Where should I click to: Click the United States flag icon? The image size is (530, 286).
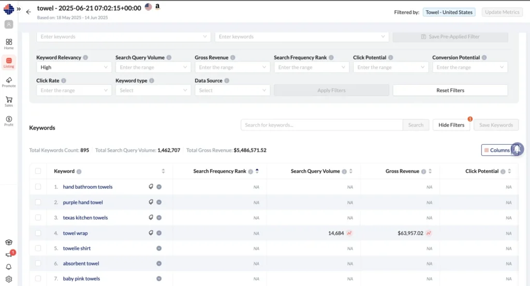pyautogui.click(x=149, y=6)
